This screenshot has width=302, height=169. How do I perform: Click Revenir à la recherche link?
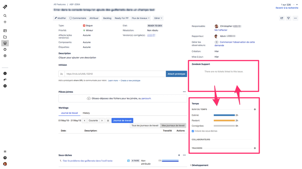287,8
